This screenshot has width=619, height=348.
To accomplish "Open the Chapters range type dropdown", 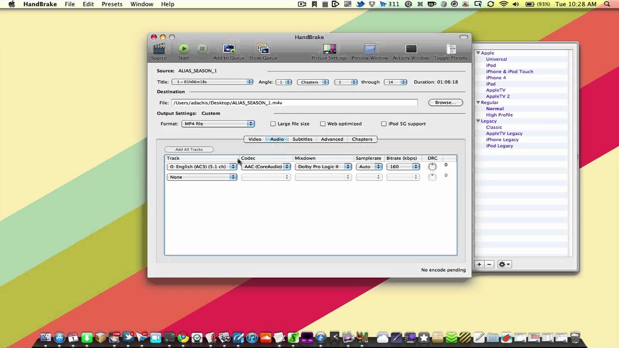I will [x=313, y=82].
